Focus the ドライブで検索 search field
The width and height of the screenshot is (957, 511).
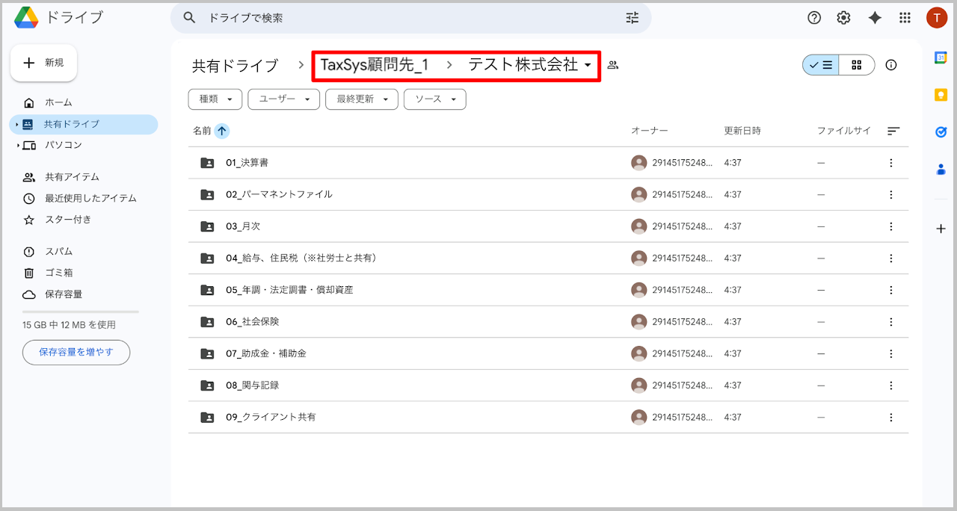click(x=411, y=18)
